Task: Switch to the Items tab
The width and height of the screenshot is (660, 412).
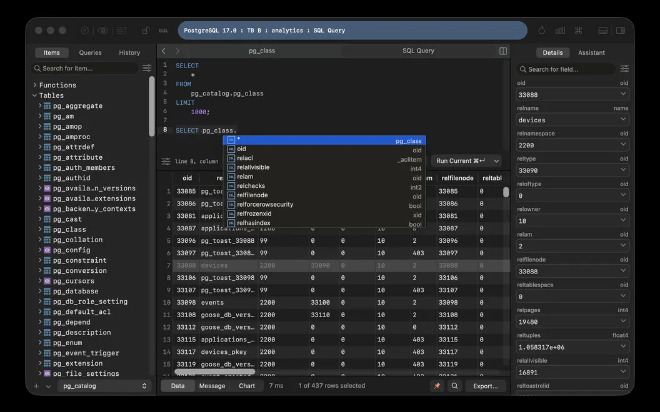Action: point(52,52)
